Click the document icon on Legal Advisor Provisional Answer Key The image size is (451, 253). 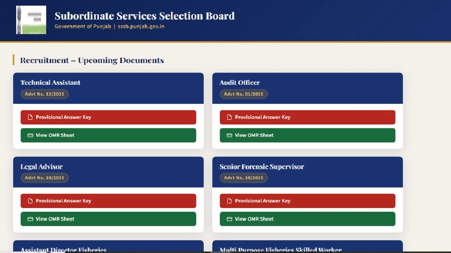pyautogui.click(x=30, y=201)
